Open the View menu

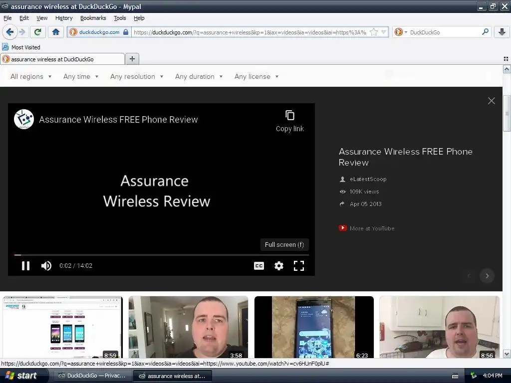[42, 18]
